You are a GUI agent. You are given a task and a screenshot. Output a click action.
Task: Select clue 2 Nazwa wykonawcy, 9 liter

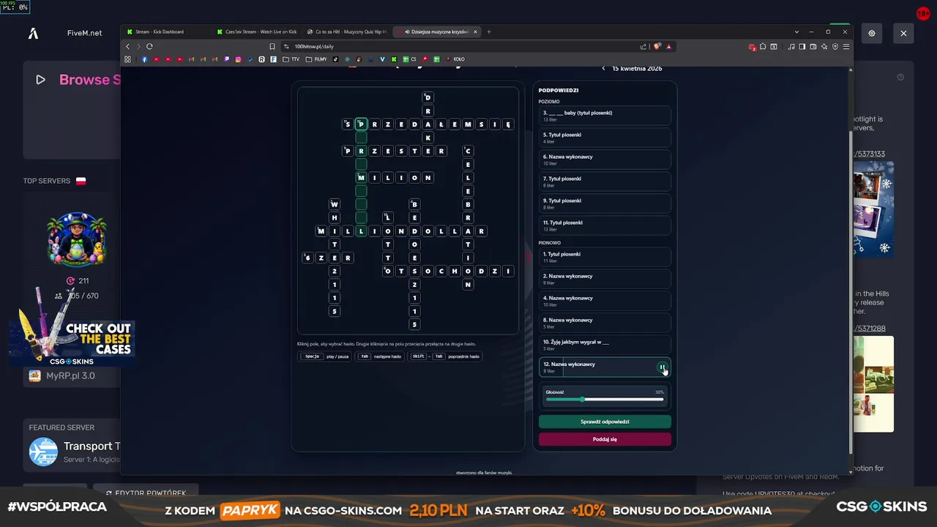coord(605,279)
